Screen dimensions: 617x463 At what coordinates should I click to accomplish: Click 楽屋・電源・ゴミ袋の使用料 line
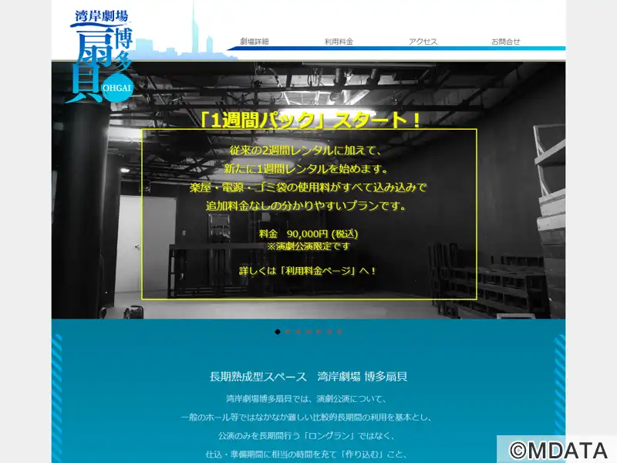308,188
